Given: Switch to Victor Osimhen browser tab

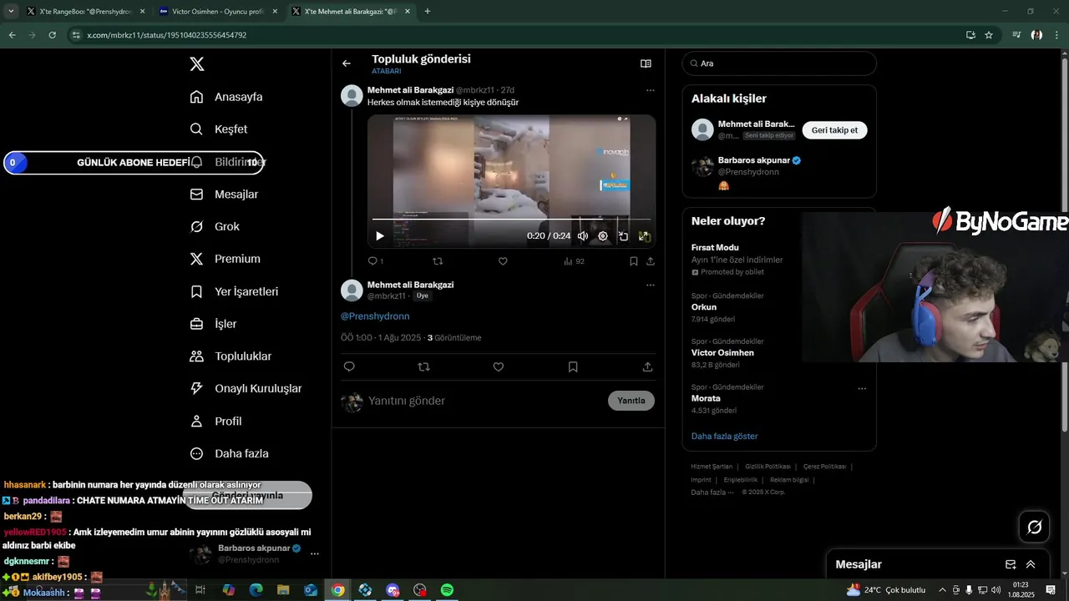Looking at the screenshot, I should 218,12.
